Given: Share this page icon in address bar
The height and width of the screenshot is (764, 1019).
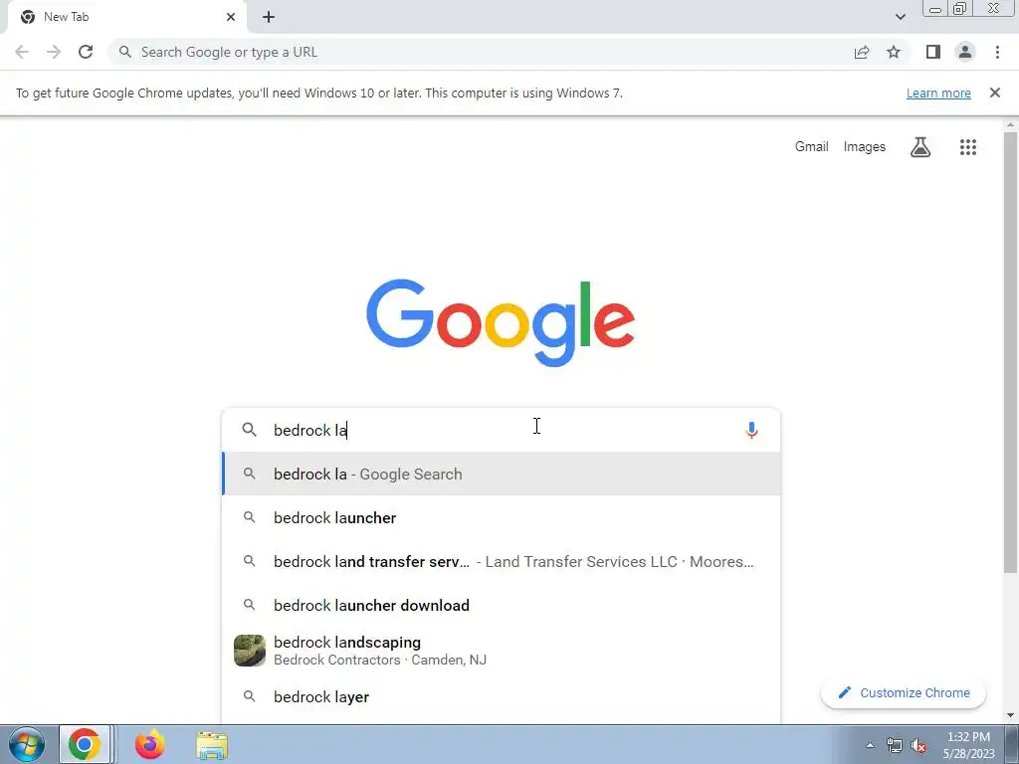Looking at the screenshot, I should click(x=862, y=52).
